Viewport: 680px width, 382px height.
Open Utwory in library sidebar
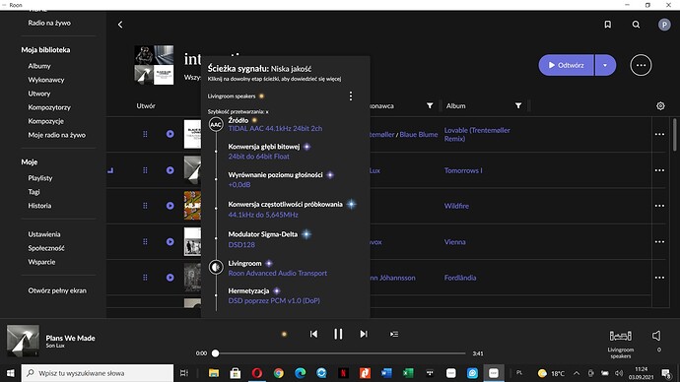[x=39, y=94]
